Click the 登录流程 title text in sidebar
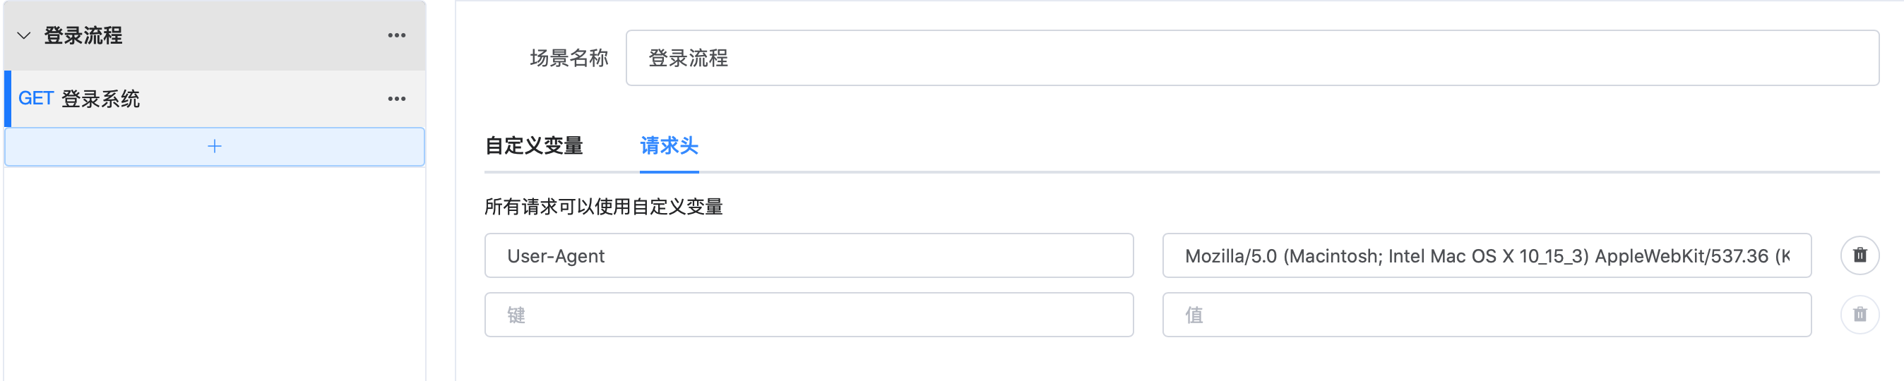1904x381 pixels. coord(83,35)
